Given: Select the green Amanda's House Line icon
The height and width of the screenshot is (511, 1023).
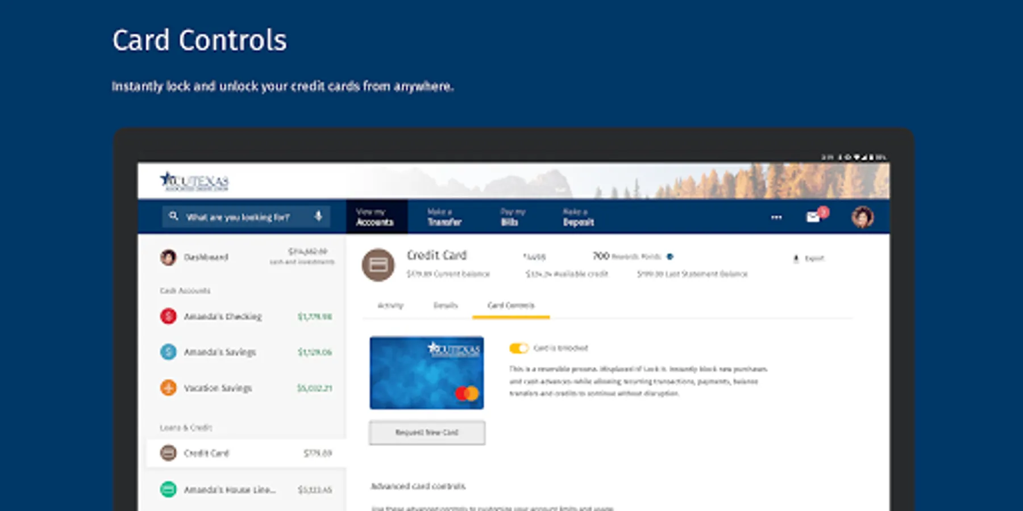Looking at the screenshot, I should tap(168, 489).
